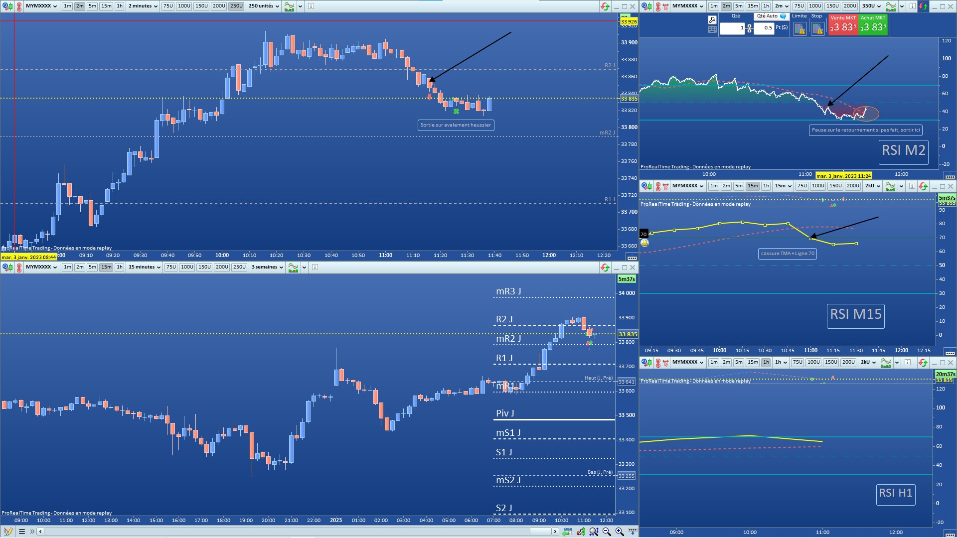
Task: Click zoom-out magnifier in bottom toolbar
Action: (x=607, y=532)
